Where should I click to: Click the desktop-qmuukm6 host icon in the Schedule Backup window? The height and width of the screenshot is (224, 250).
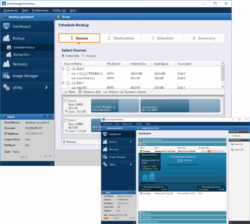click(5, 17)
